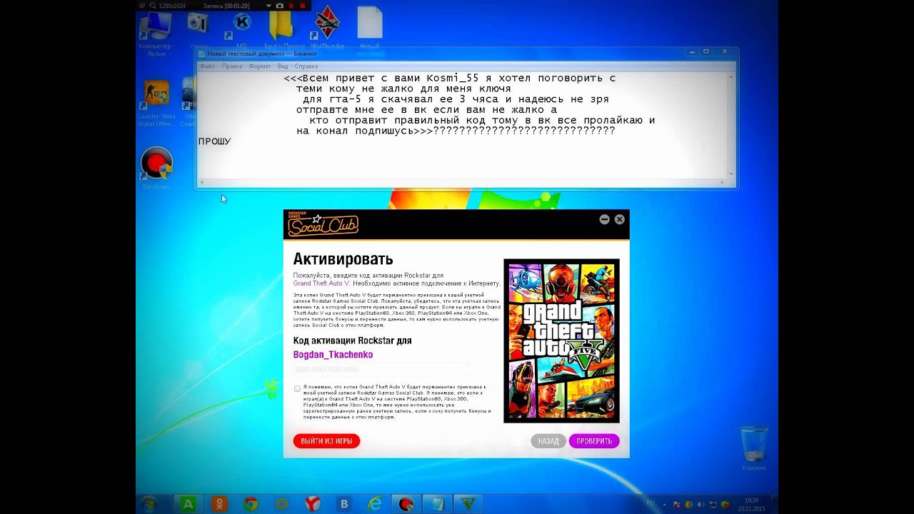The height and width of the screenshot is (514, 914).
Task: Launch Bandicam desktop shortcut
Action: 156,168
